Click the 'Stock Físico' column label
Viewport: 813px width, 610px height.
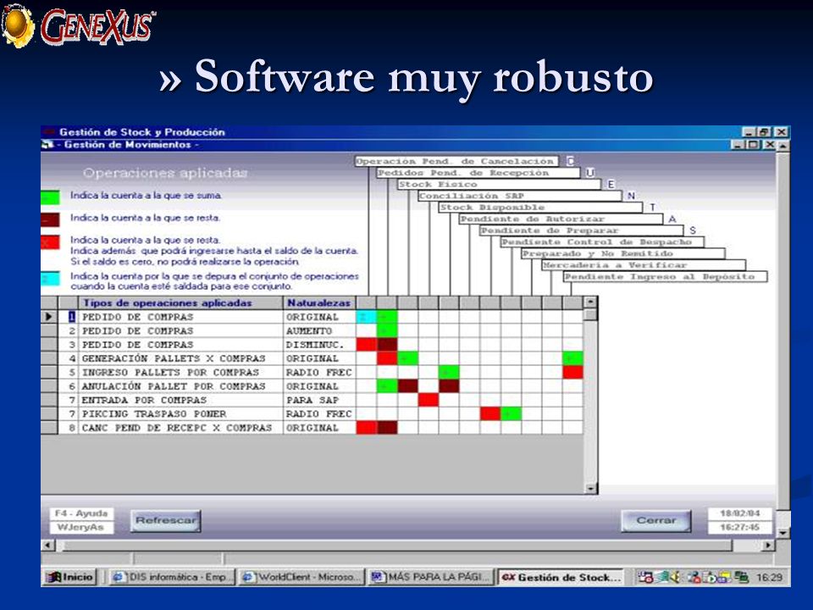pos(500,184)
